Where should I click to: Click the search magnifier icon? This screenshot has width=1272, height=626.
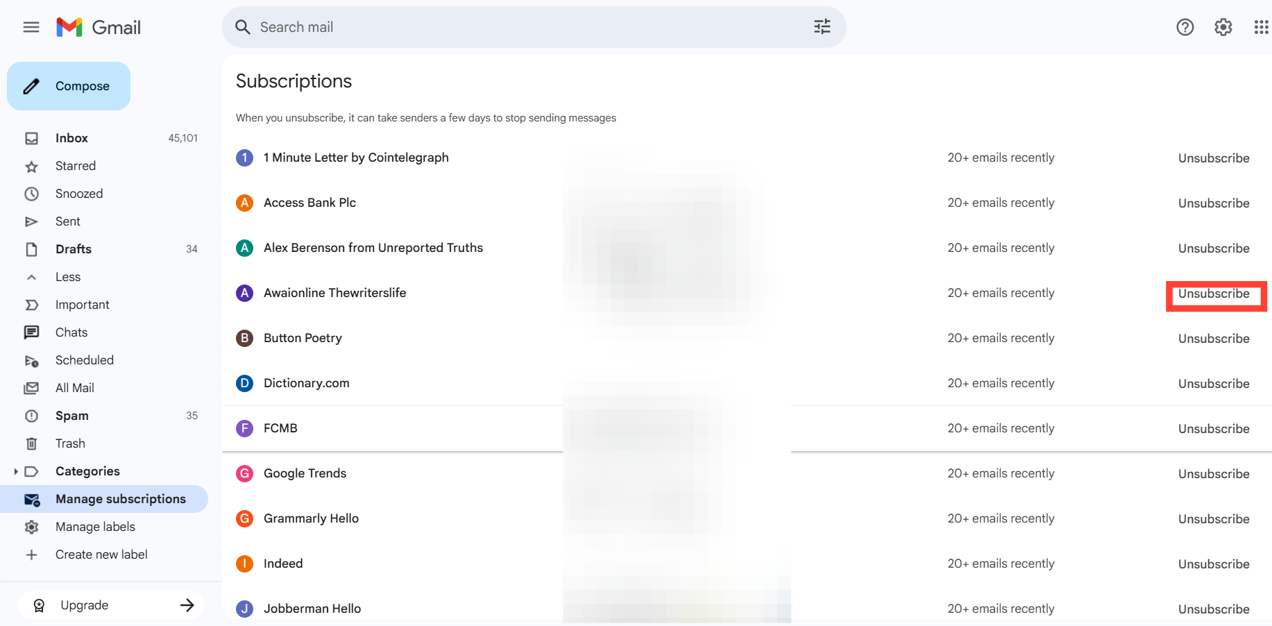(242, 27)
